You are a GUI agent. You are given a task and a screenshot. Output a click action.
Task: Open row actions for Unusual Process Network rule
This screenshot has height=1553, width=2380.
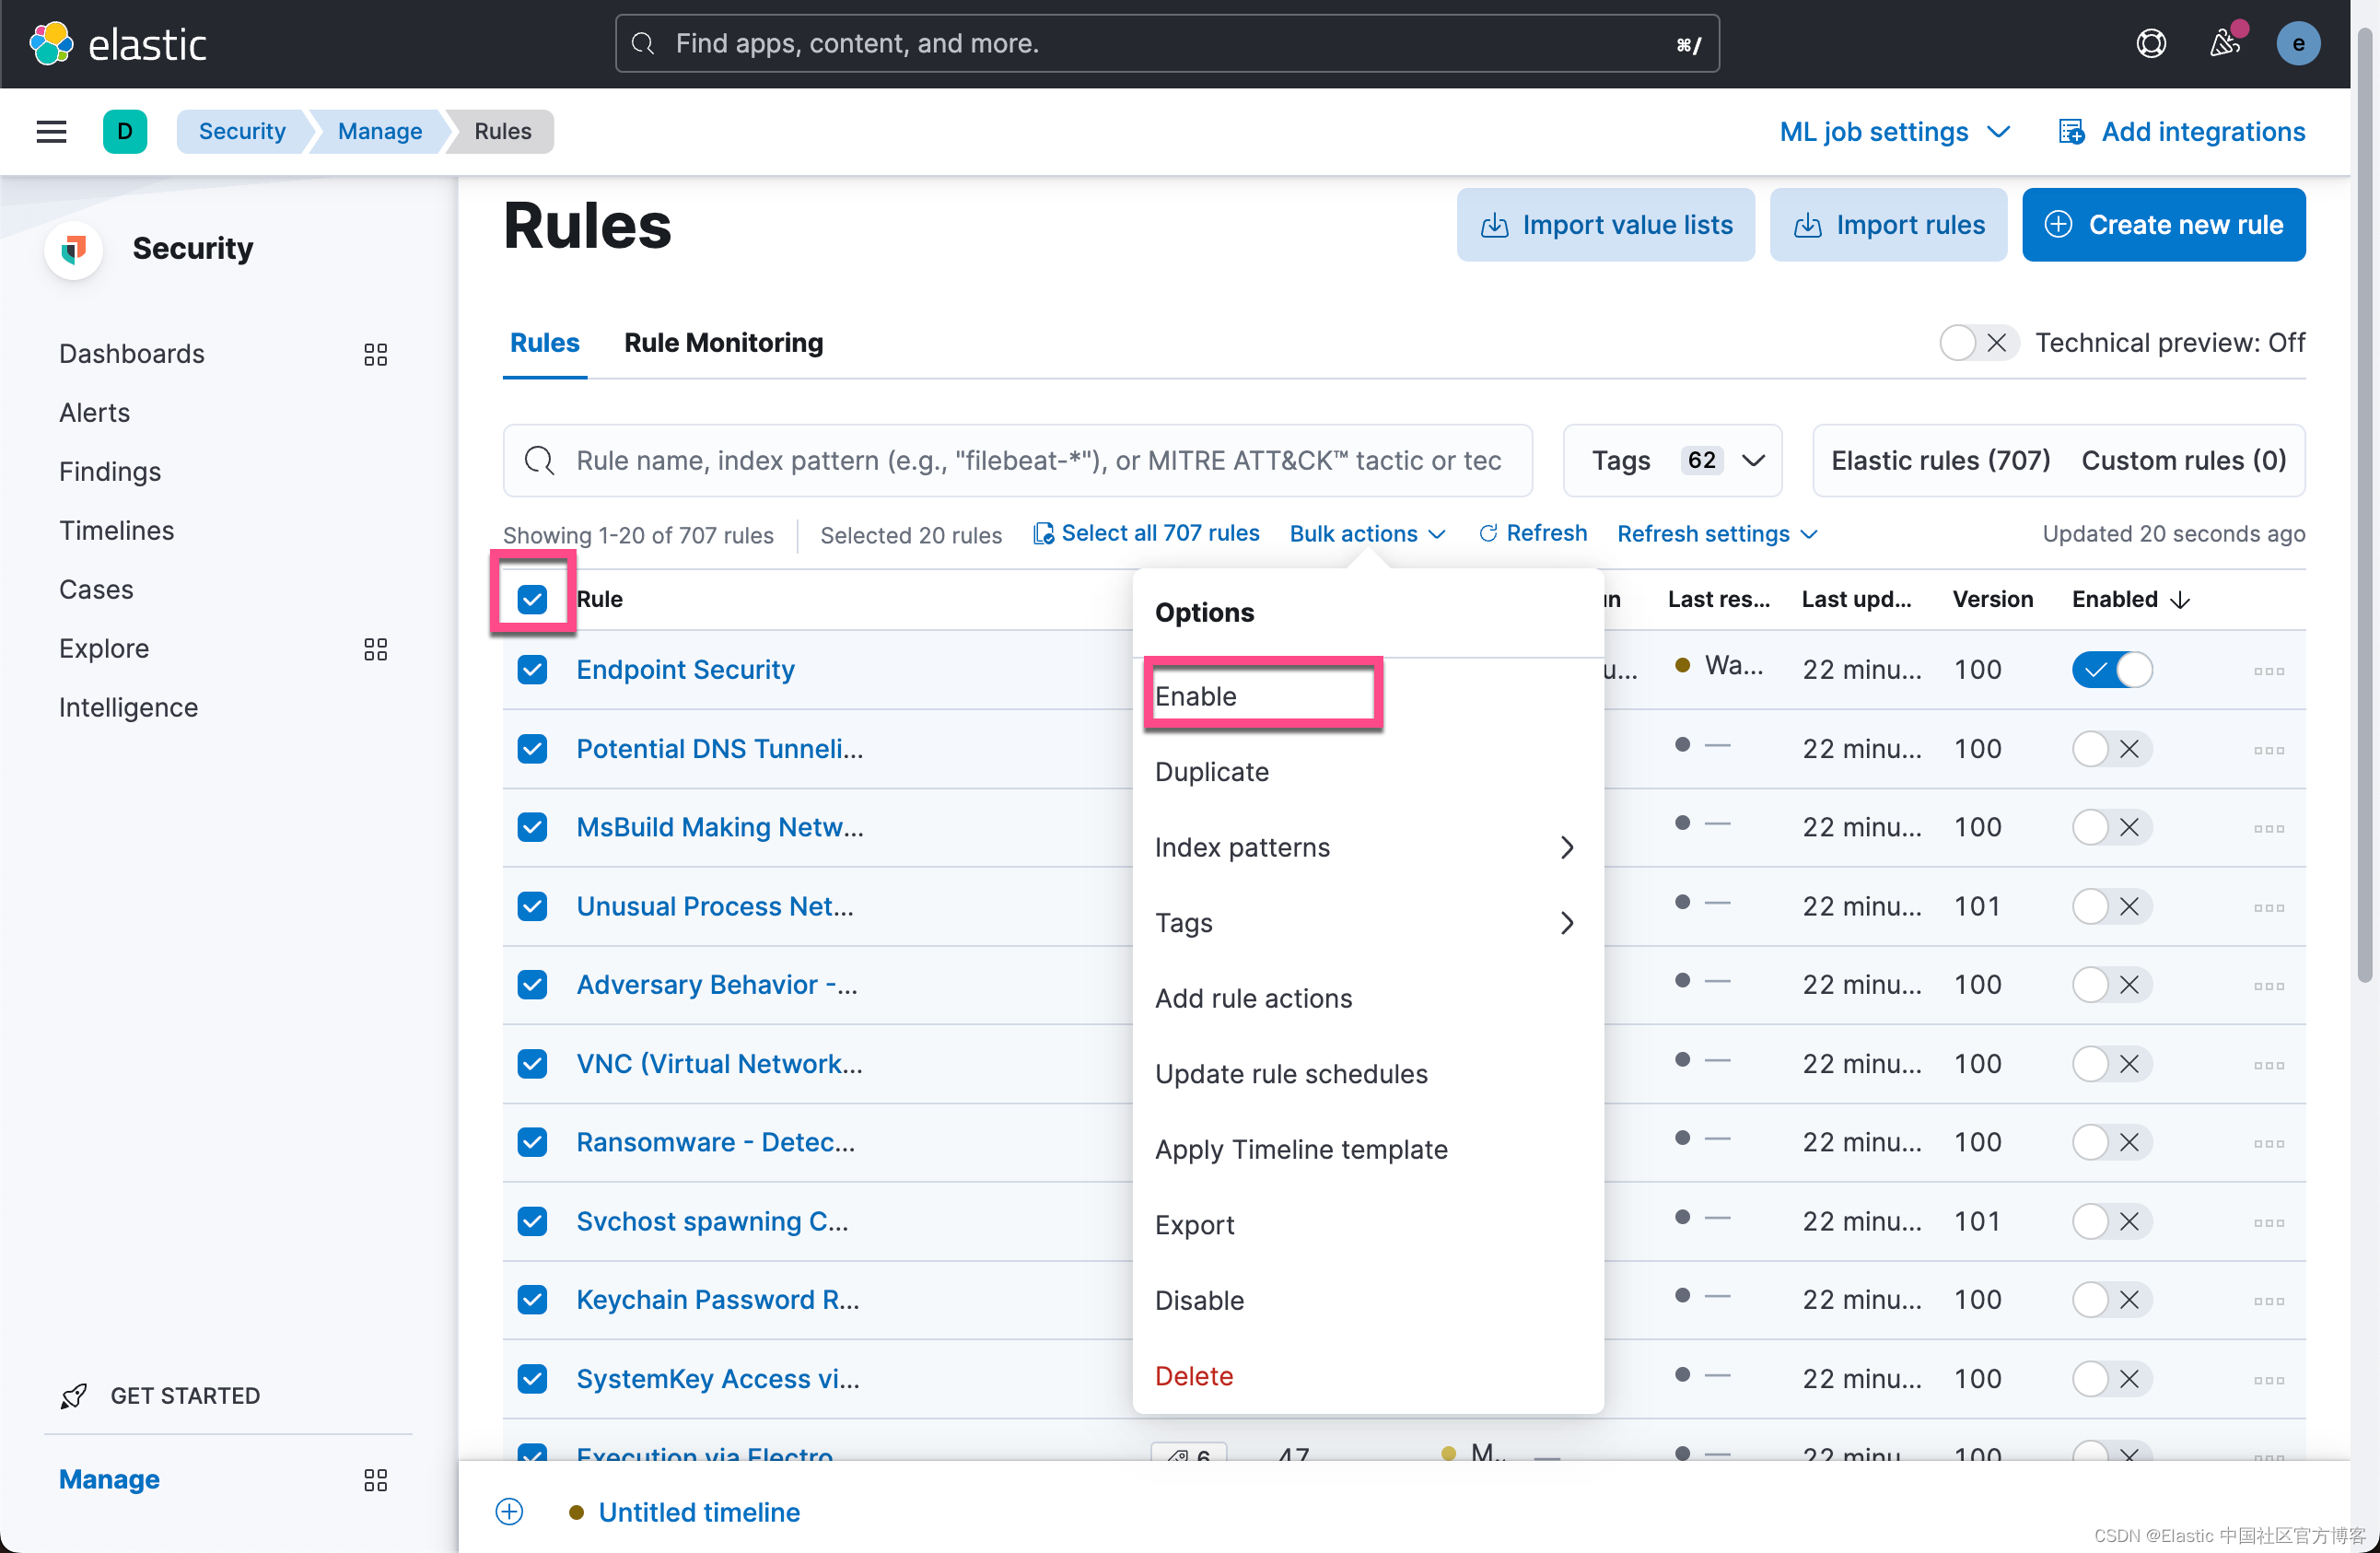click(x=2268, y=907)
